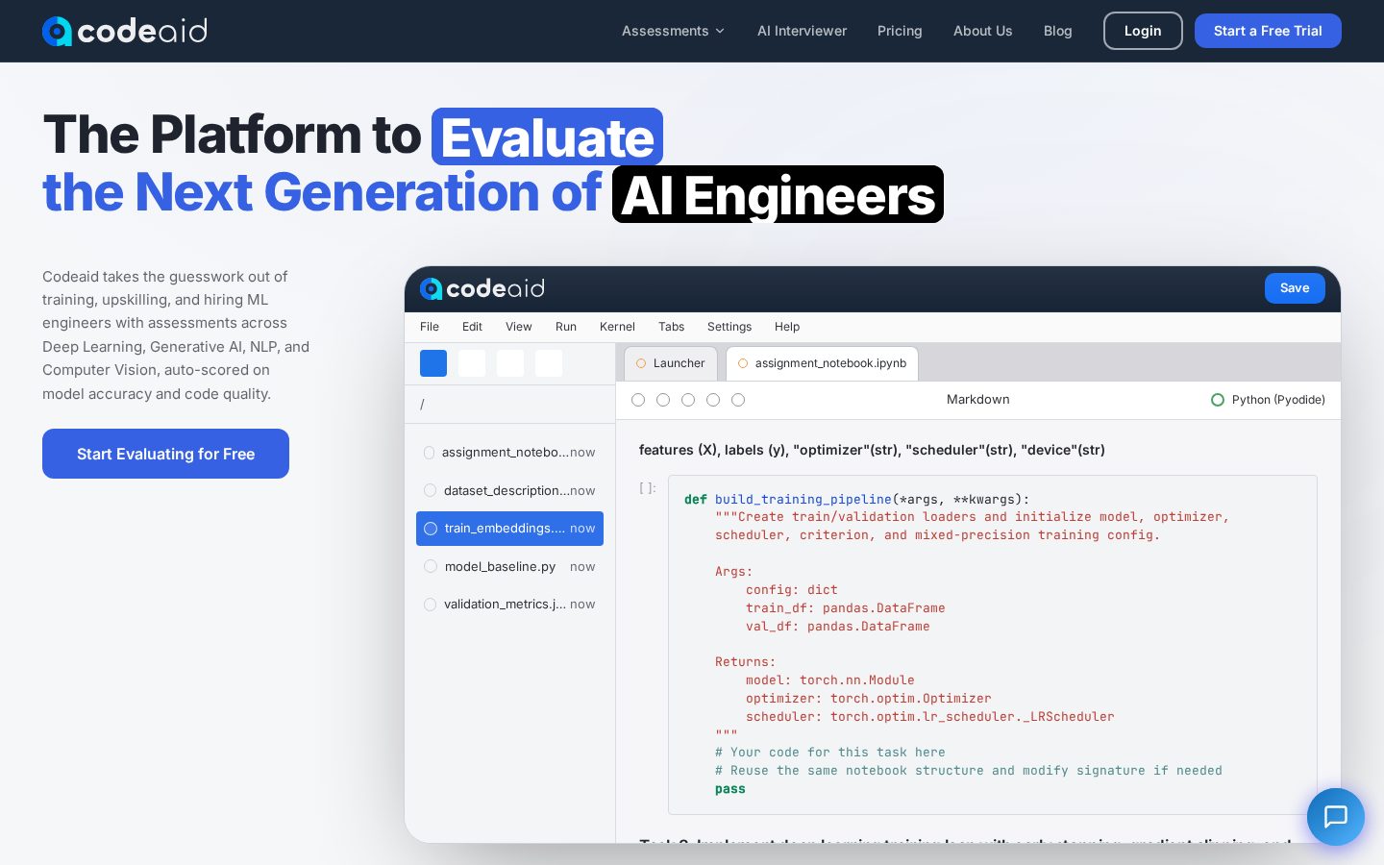This screenshot has height=865, width=1384.
Task: Open the chat widget bubble icon
Action: click(x=1336, y=817)
